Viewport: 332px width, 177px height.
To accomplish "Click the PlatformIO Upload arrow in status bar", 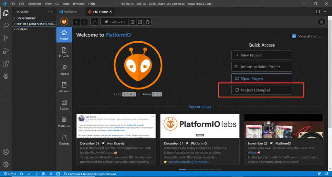I will [x=36, y=174].
